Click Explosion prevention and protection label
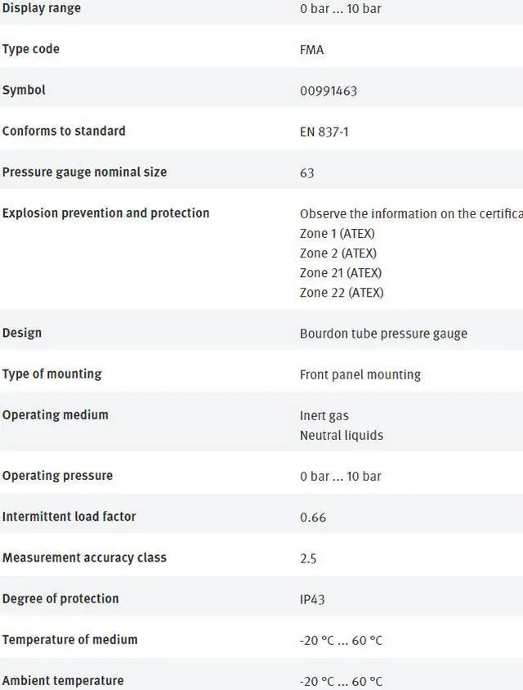The width and height of the screenshot is (523, 690). [x=105, y=213]
